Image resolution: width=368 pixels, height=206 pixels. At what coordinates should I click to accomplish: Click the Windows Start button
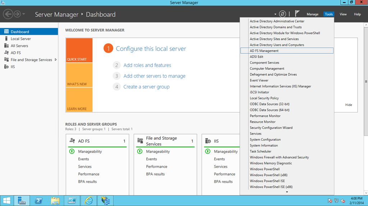(x=7, y=201)
